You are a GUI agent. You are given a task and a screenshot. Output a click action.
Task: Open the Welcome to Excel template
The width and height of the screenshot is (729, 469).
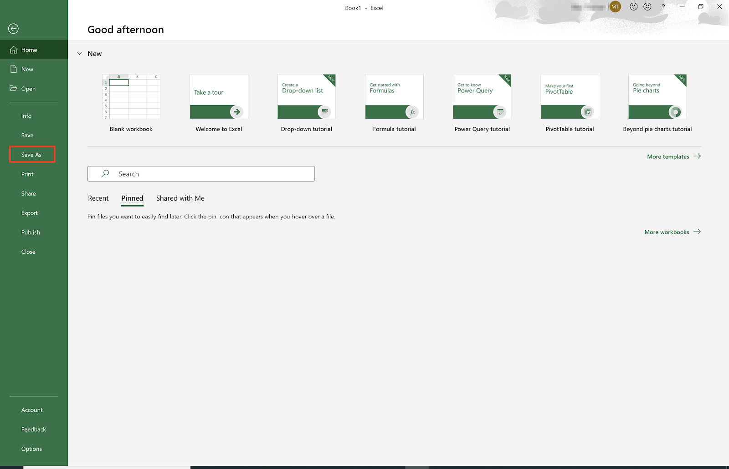tap(219, 96)
